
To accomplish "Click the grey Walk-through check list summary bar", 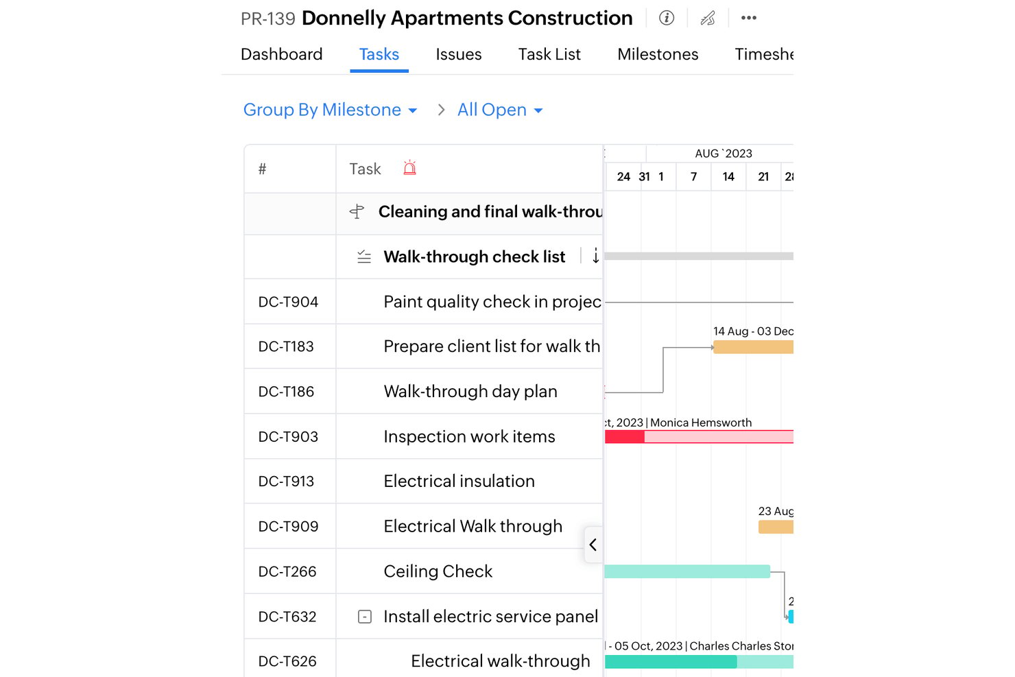I will pyautogui.click(x=699, y=256).
